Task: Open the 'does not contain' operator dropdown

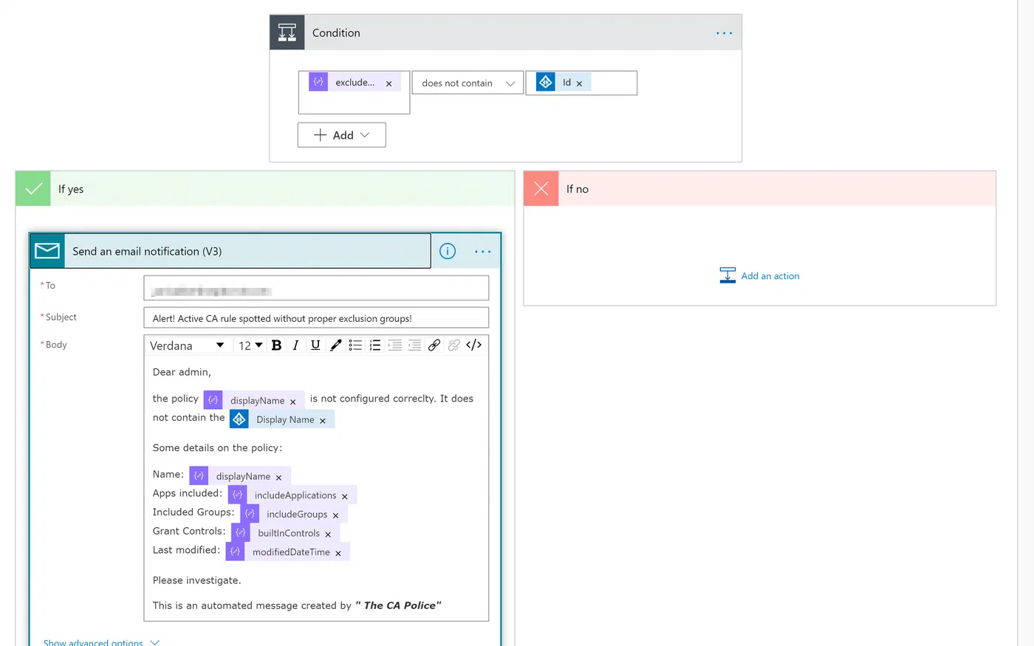Action: [468, 83]
